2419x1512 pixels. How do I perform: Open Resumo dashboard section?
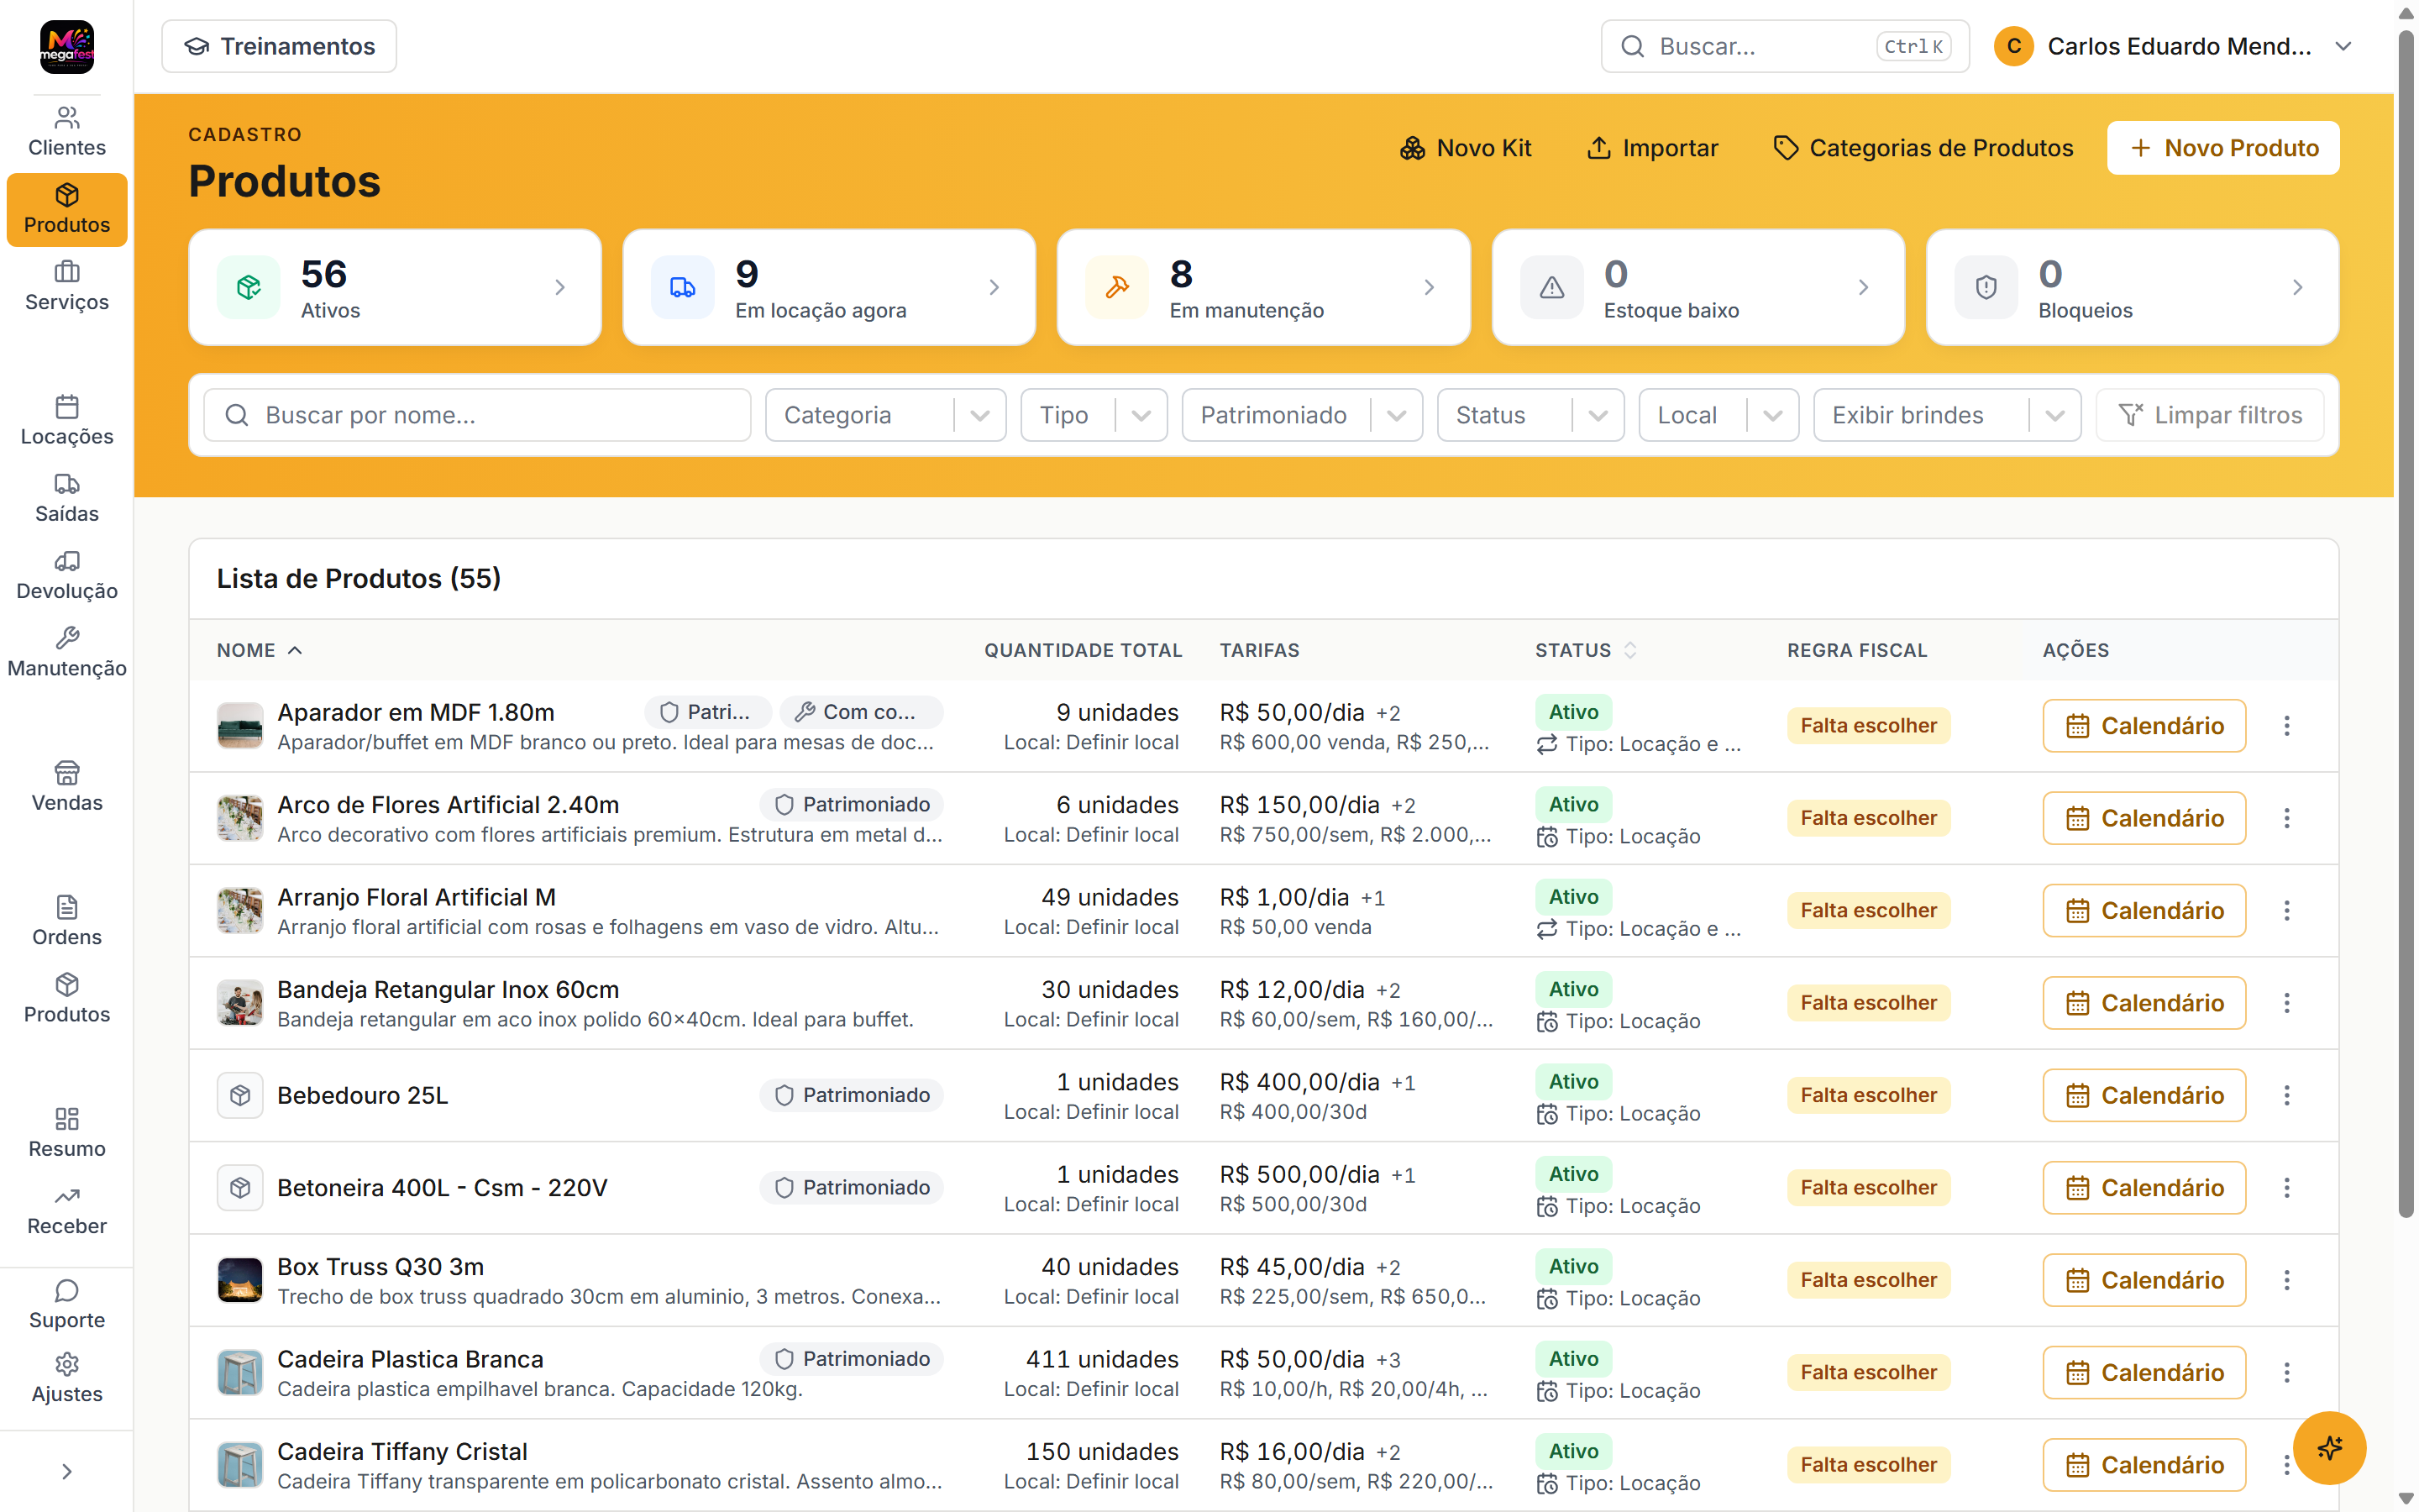coord(67,1133)
